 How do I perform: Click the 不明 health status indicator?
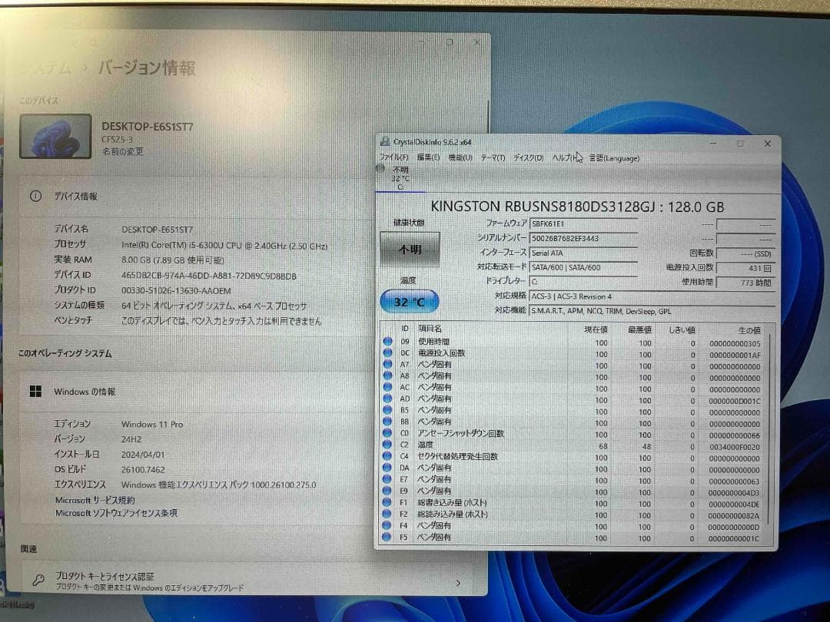[x=408, y=250]
